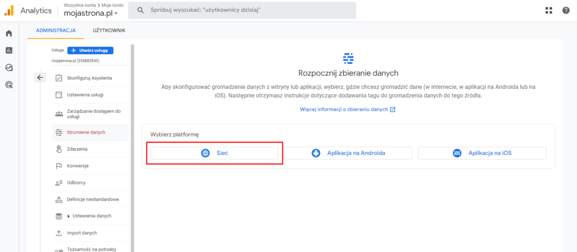Image resolution: width=577 pixels, height=252 pixels.
Task: Open Definicje niestandardowe menu item
Action: coord(91,200)
